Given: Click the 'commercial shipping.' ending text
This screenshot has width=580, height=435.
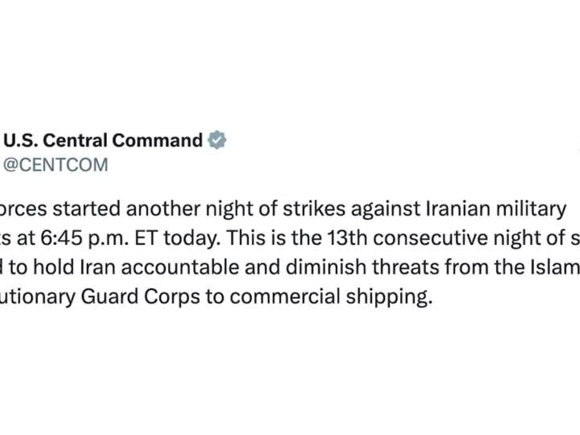Looking at the screenshot, I should [329, 297].
